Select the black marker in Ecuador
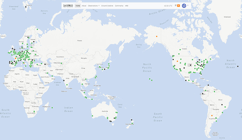The image size is (242, 140). coord(203,94)
